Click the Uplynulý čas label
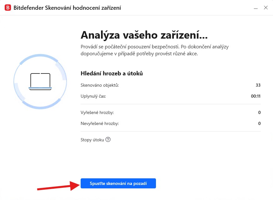 click(93, 96)
